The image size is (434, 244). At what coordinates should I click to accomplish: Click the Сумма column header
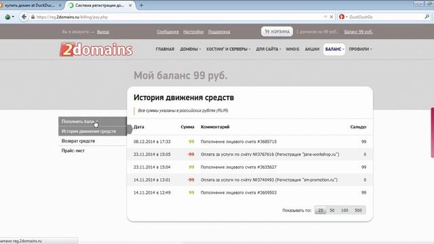point(187,127)
